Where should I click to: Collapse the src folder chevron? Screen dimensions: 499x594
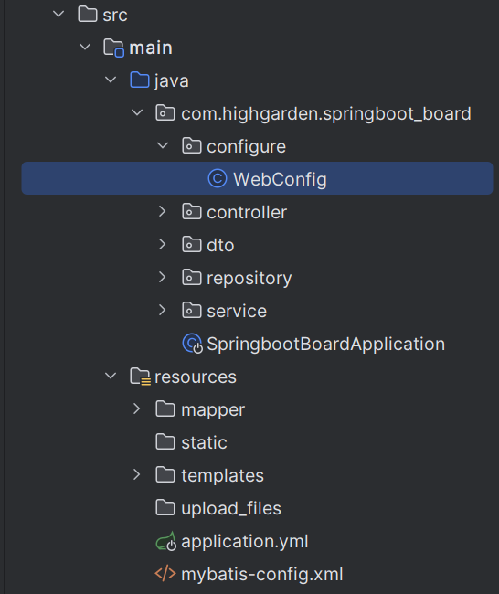pos(58,14)
